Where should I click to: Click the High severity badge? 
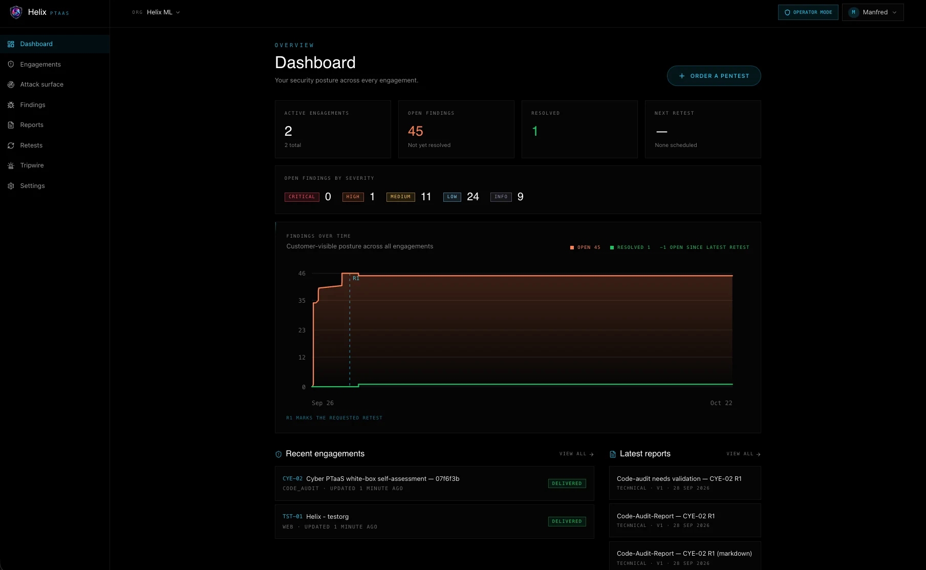point(353,197)
